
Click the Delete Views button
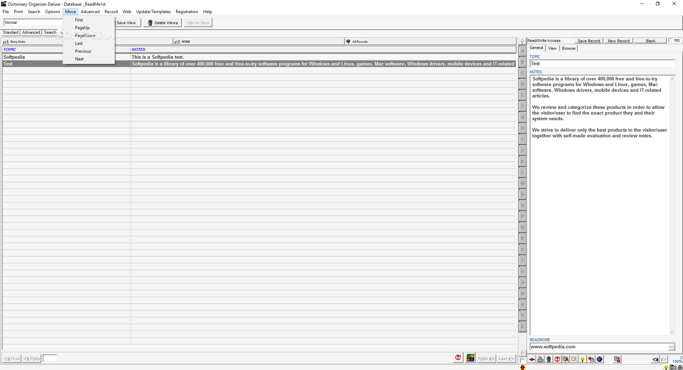163,23
